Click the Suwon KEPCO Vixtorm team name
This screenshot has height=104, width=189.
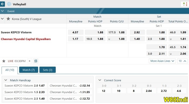16,32
